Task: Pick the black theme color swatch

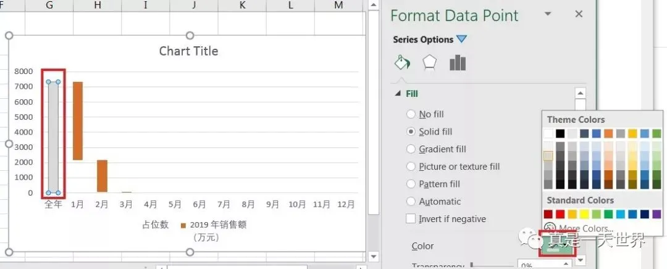Action: [560, 133]
